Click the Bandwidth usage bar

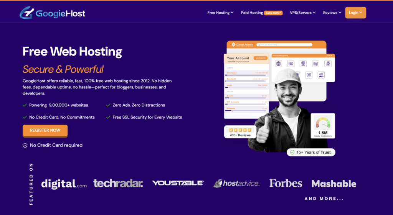click(x=246, y=81)
